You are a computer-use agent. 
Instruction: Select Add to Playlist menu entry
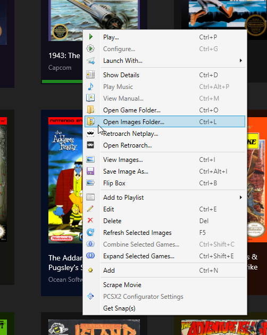[165, 198]
